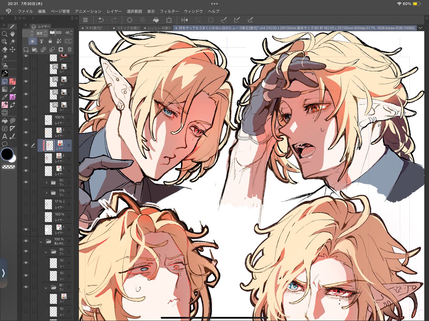Open the 編集 menu
Viewport: 429px width, 321px height.
[x=42, y=11]
